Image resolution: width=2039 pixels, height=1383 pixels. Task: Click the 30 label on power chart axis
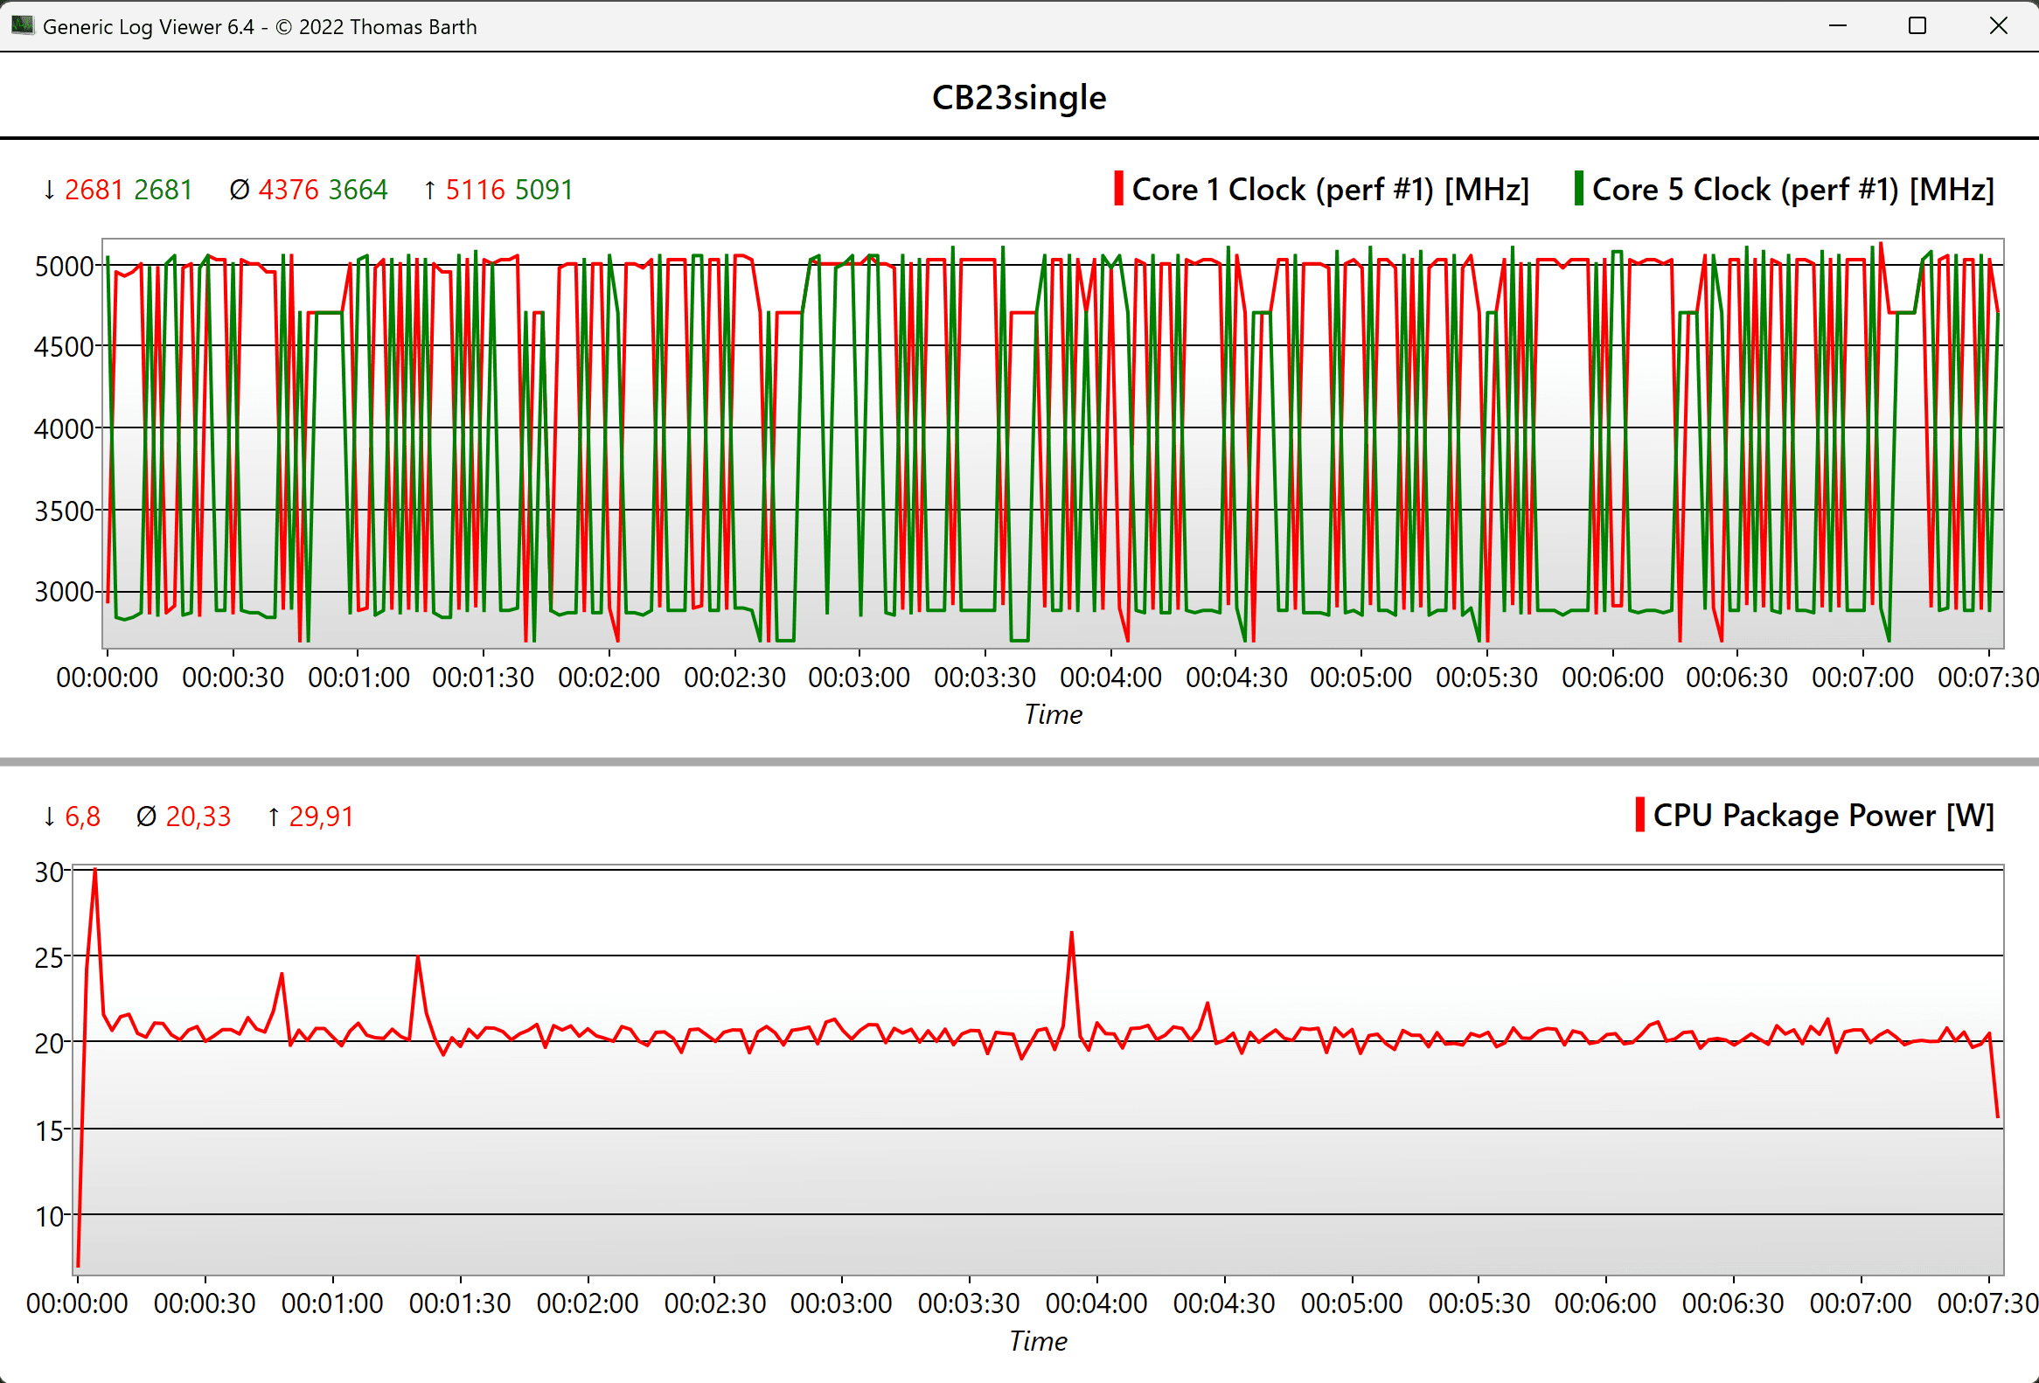pyautogui.click(x=50, y=872)
